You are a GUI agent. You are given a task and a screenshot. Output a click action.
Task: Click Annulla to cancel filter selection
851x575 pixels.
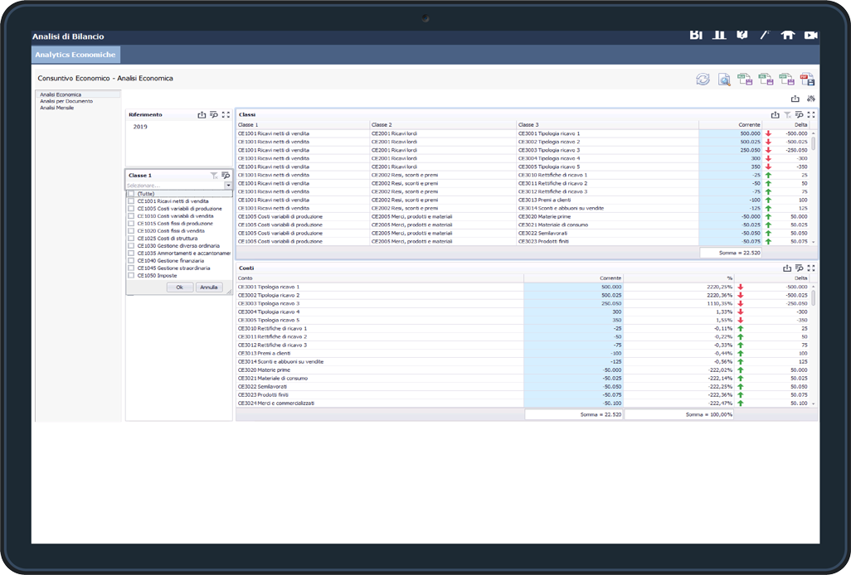pos(209,287)
